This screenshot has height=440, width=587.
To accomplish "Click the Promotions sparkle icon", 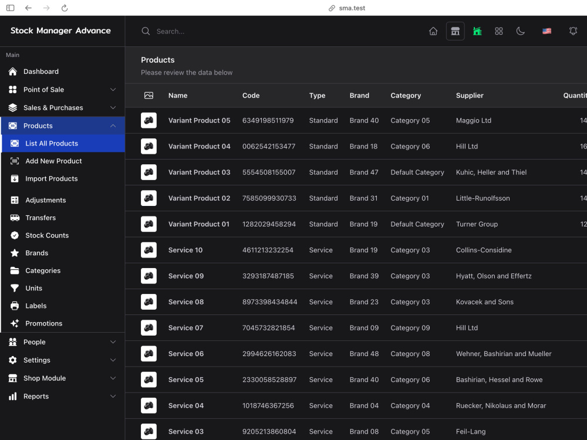I will pyautogui.click(x=15, y=323).
